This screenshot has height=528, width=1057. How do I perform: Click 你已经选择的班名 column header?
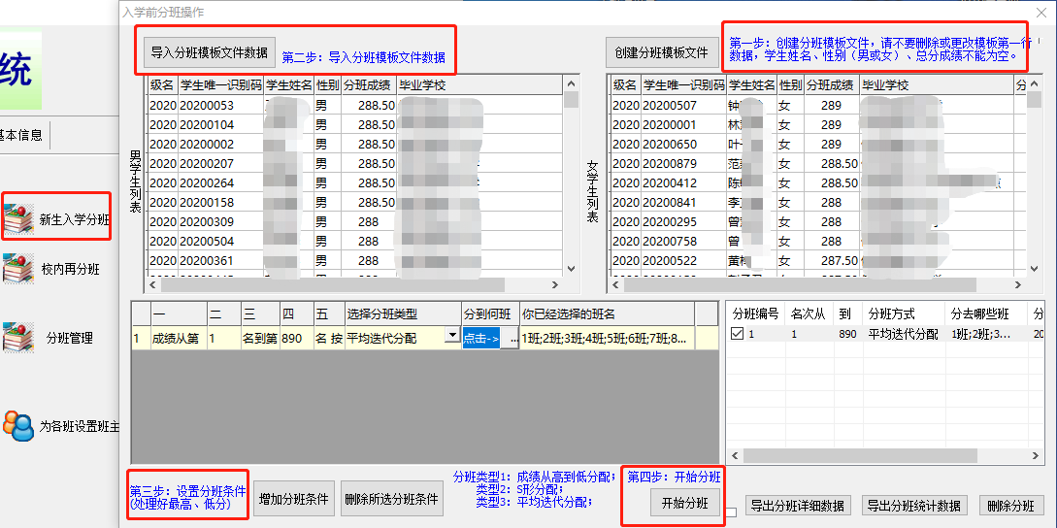pos(607,313)
